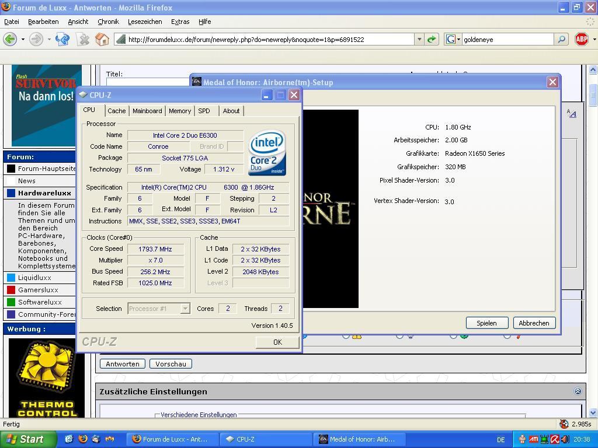Click Abbrechen button in Setup dialog

(534, 323)
